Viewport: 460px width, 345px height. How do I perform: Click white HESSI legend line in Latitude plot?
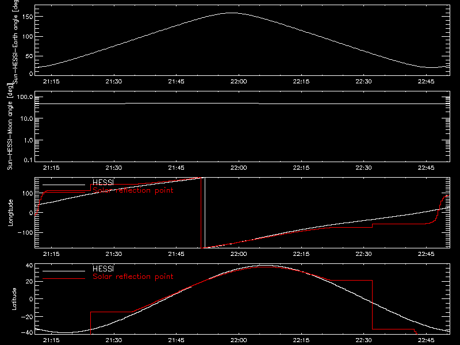tap(64, 271)
